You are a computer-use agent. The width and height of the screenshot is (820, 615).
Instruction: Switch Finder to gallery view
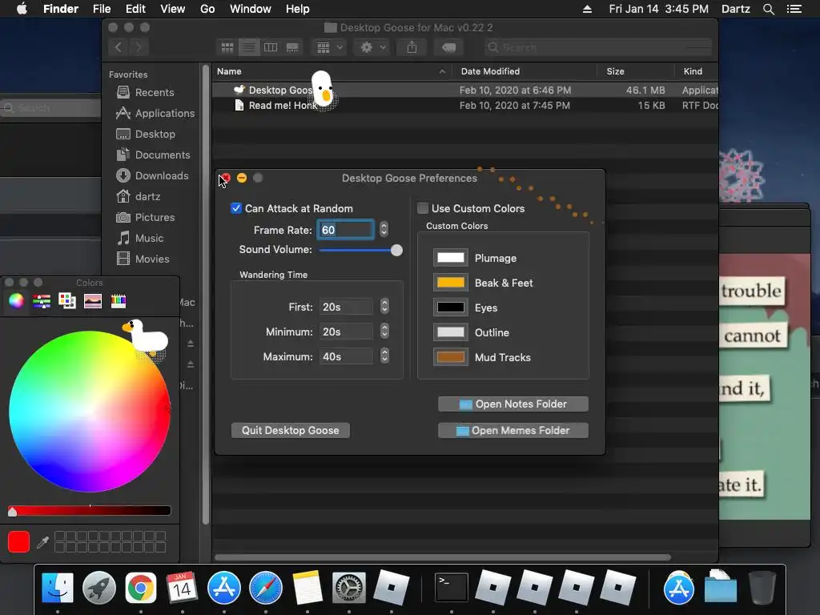click(x=292, y=47)
